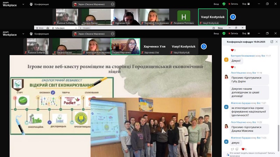Toggle heart reaction on last дякую message

click(x=244, y=149)
